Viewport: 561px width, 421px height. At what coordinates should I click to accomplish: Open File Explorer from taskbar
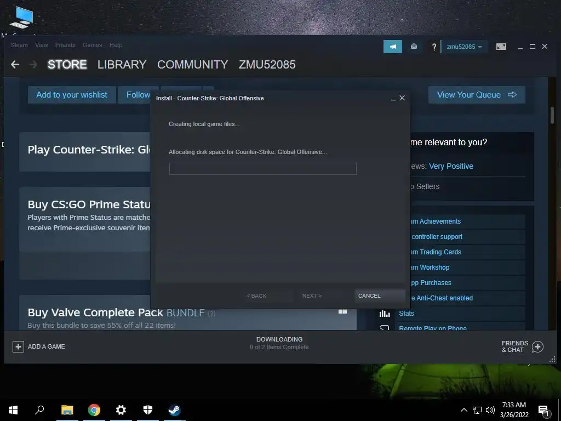(67, 410)
